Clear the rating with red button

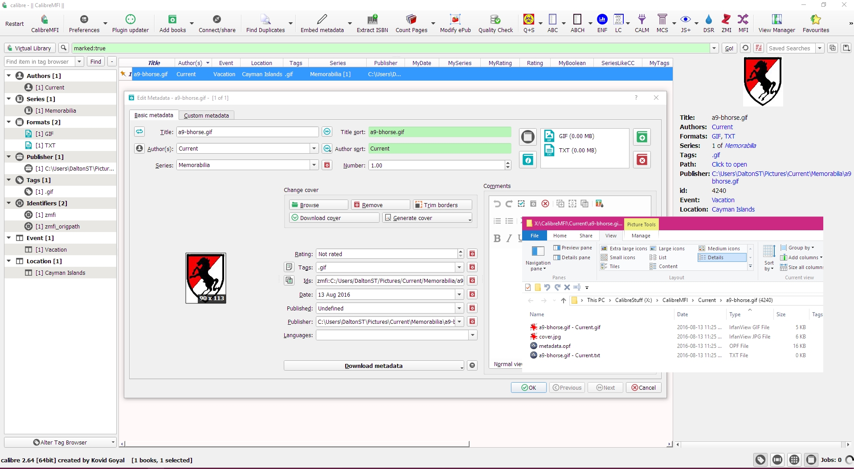[x=472, y=254]
